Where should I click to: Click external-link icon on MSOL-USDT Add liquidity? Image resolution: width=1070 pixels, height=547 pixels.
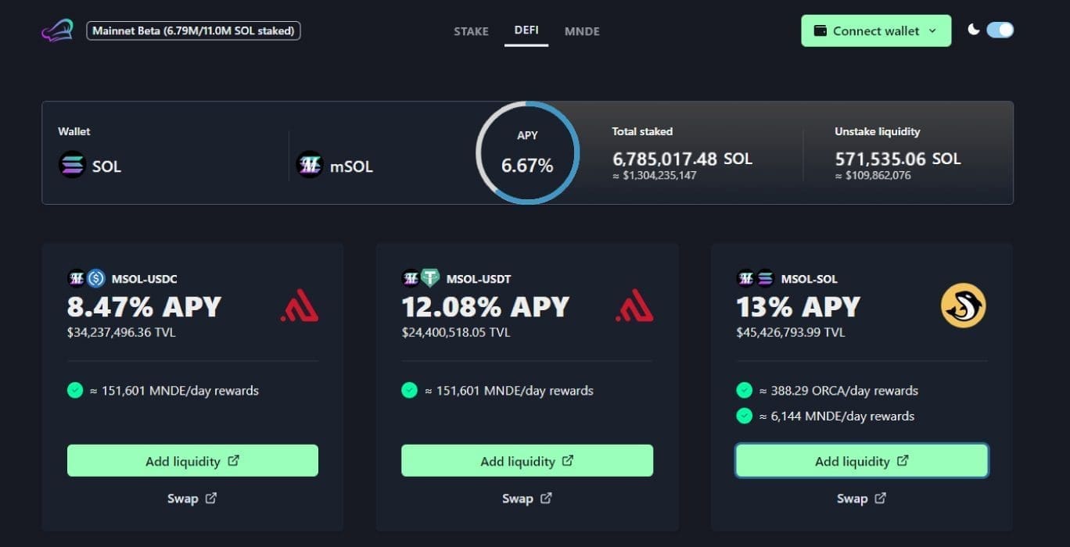[568, 460]
